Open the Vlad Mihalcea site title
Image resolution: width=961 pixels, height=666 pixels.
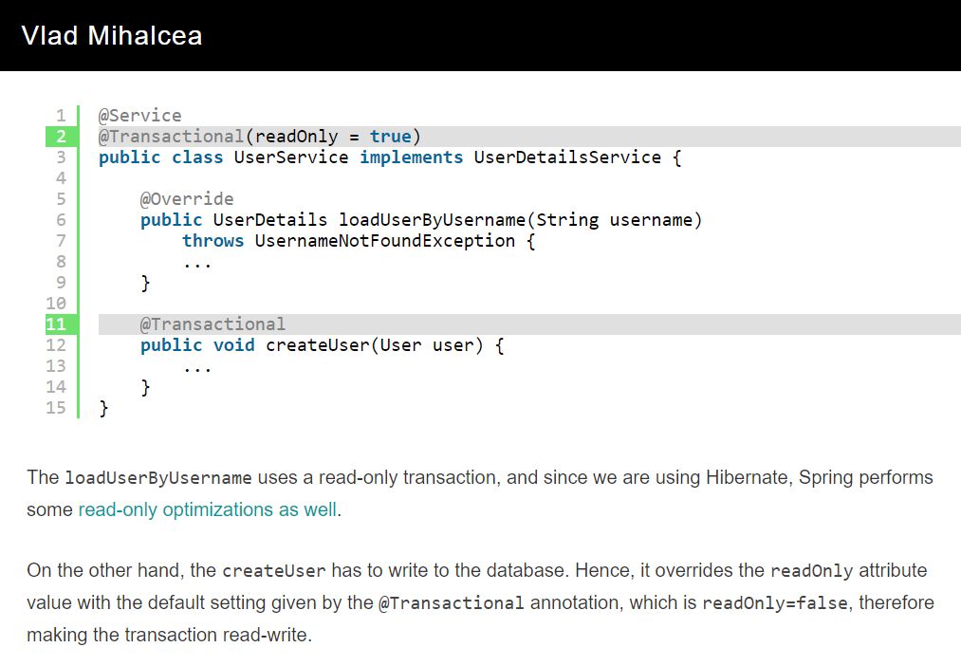[112, 35]
